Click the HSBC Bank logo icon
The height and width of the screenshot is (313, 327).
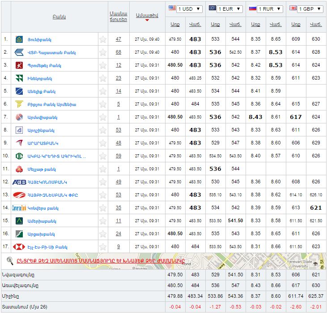(x=19, y=247)
